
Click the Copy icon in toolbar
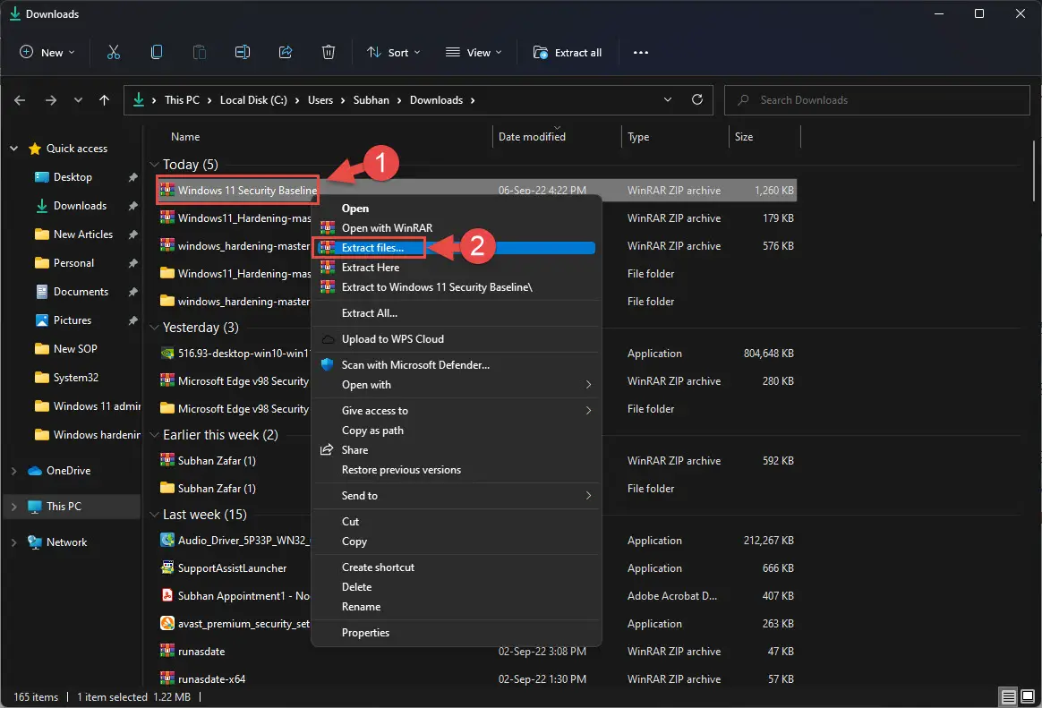point(156,53)
